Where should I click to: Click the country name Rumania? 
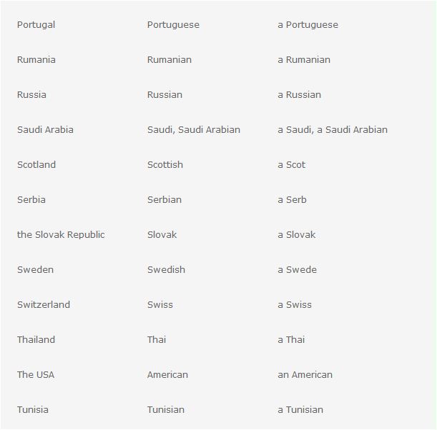36,60
